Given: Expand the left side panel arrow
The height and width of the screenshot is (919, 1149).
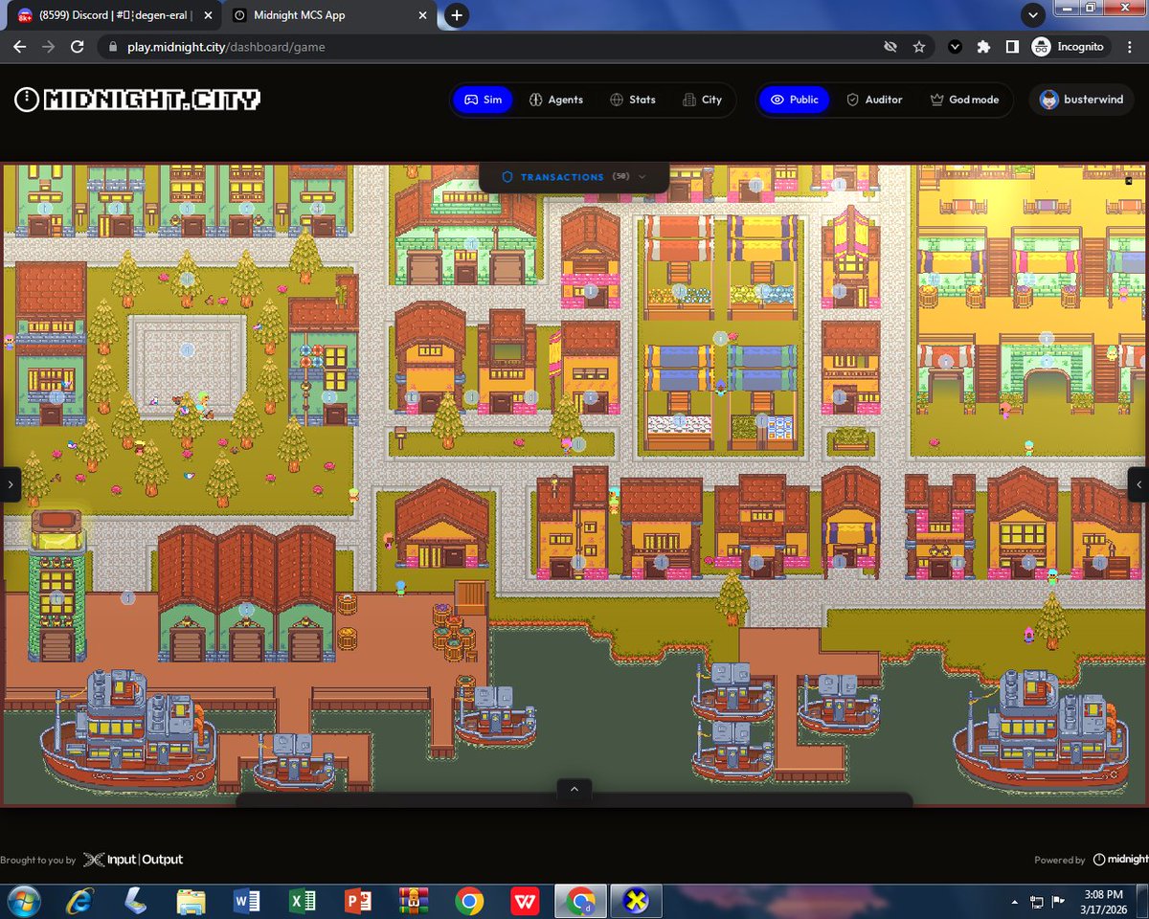Looking at the screenshot, I should (10, 484).
